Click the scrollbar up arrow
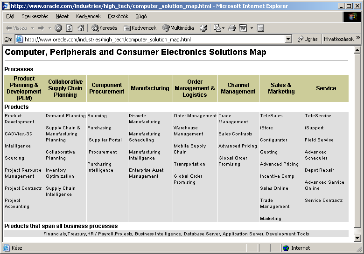Image resolution: width=364 pixels, height=254 pixels. click(357, 50)
